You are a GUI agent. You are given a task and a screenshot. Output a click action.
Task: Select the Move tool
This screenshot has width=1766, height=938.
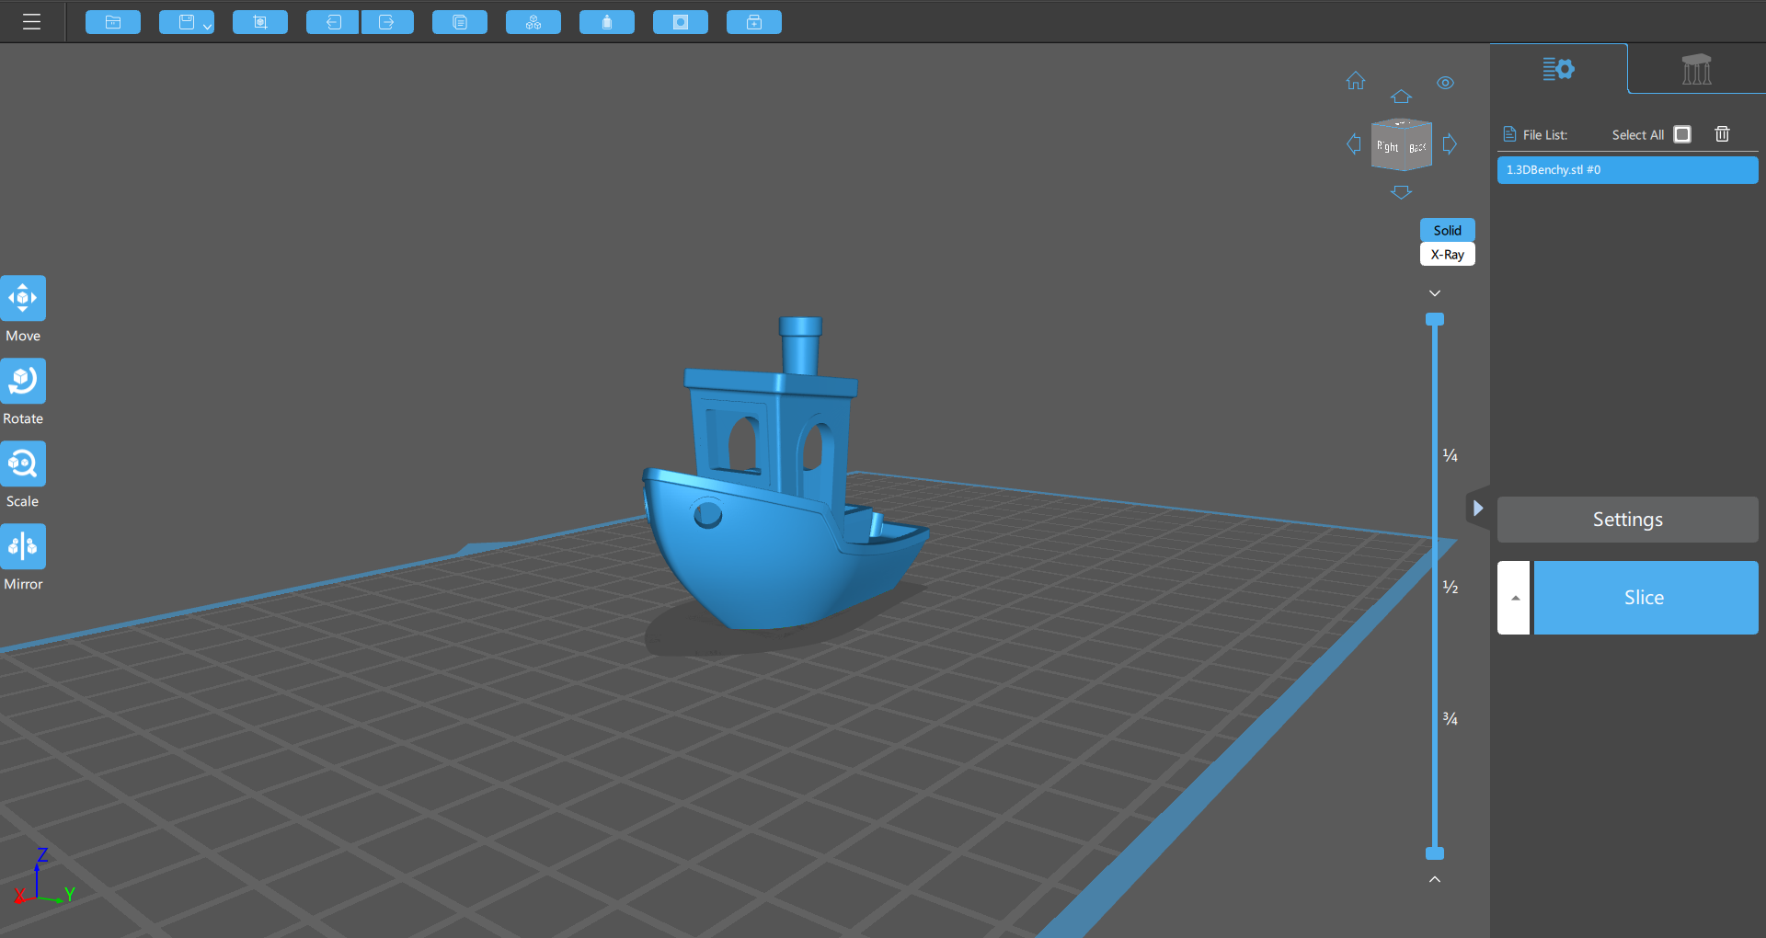(x=23, y=298)
